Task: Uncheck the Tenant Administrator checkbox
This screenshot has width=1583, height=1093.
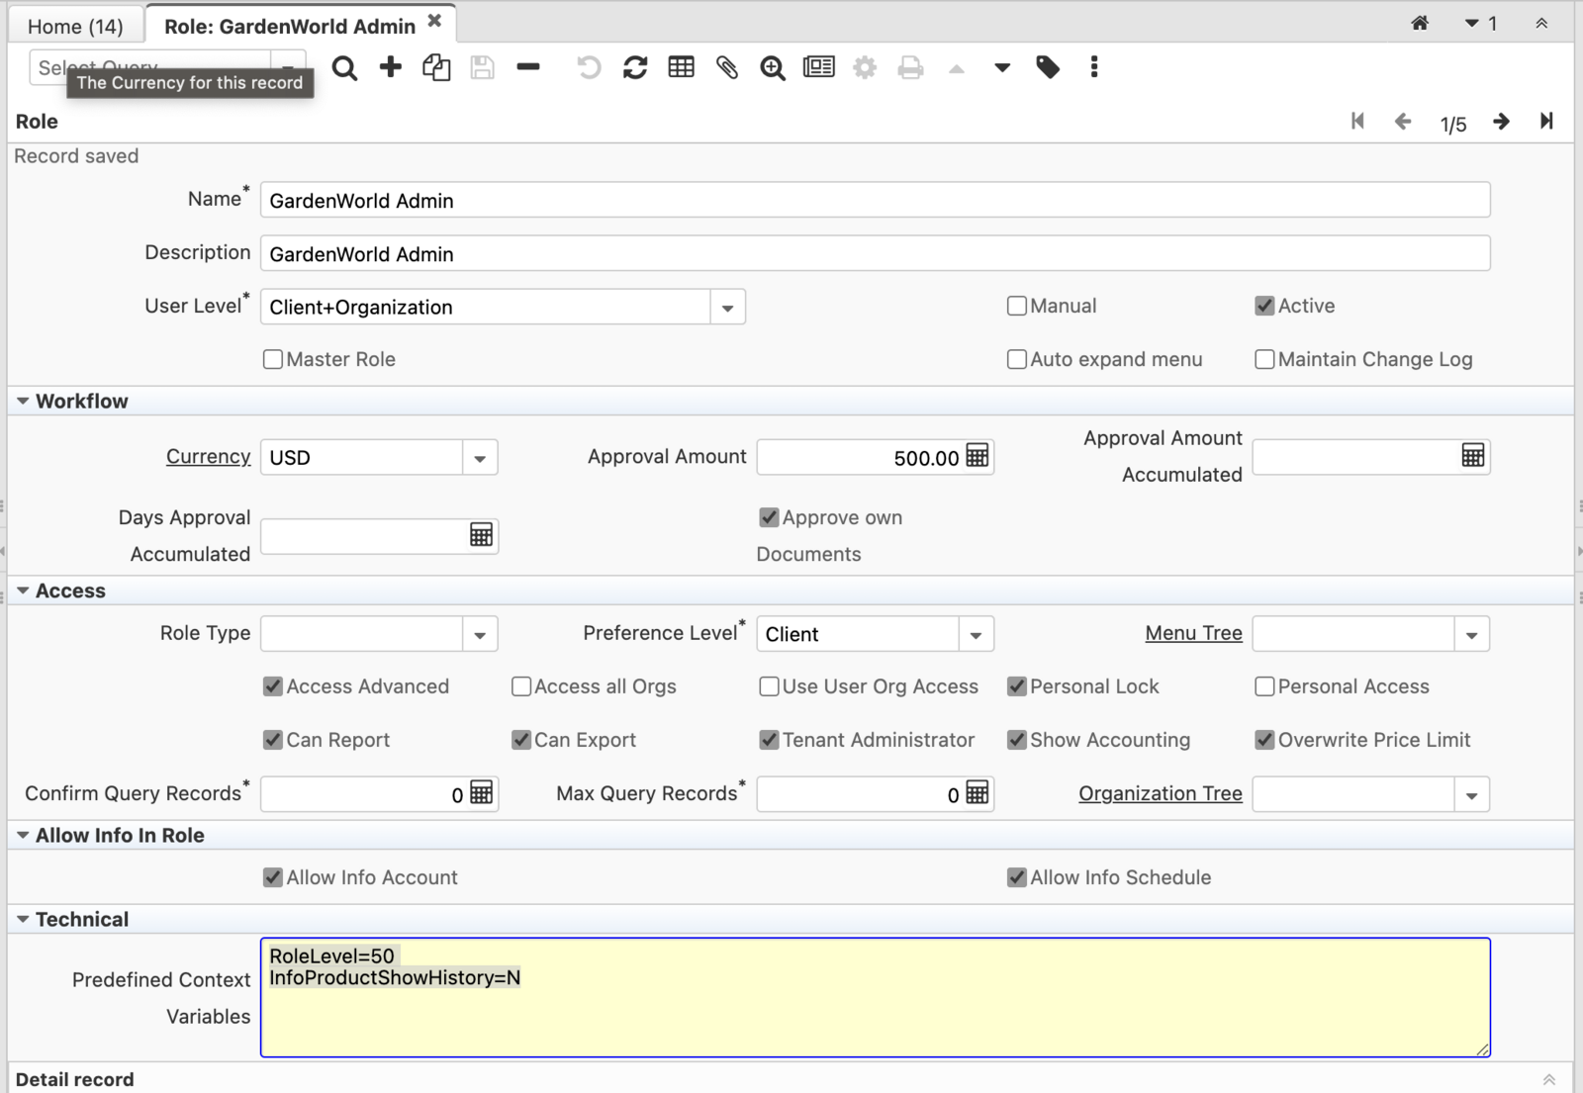Action: [x=769, y=740]
